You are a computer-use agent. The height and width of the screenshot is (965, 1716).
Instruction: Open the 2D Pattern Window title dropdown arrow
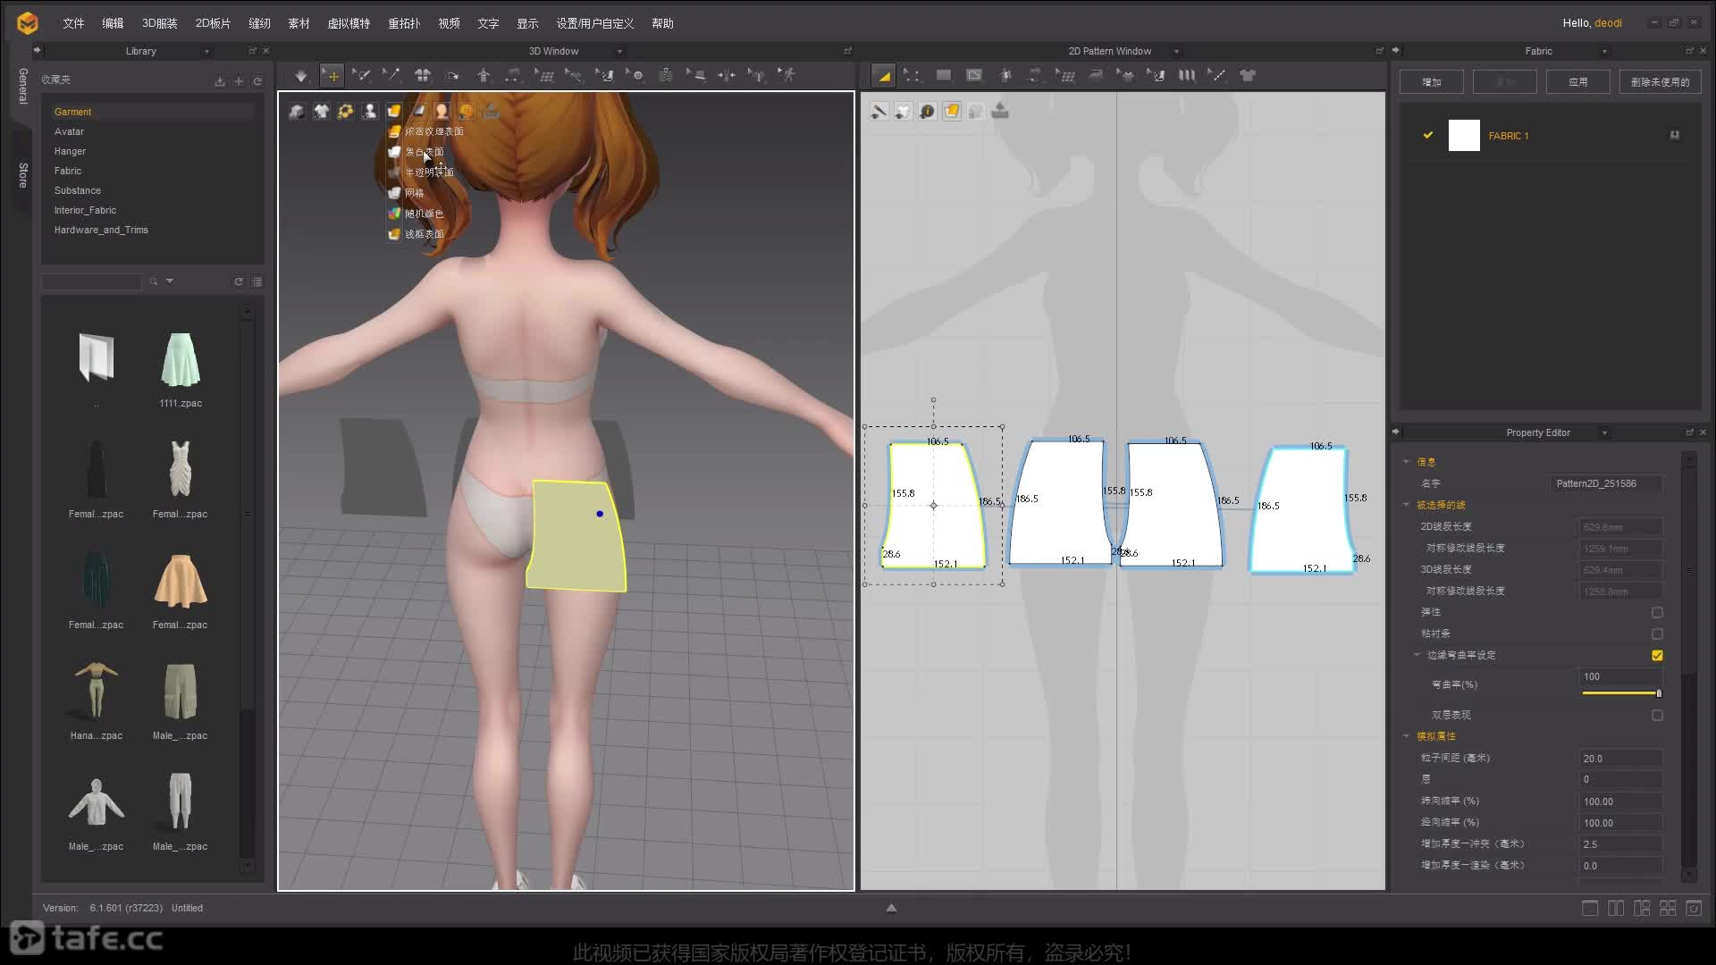pyautogui.click(x=1176, y=52)
